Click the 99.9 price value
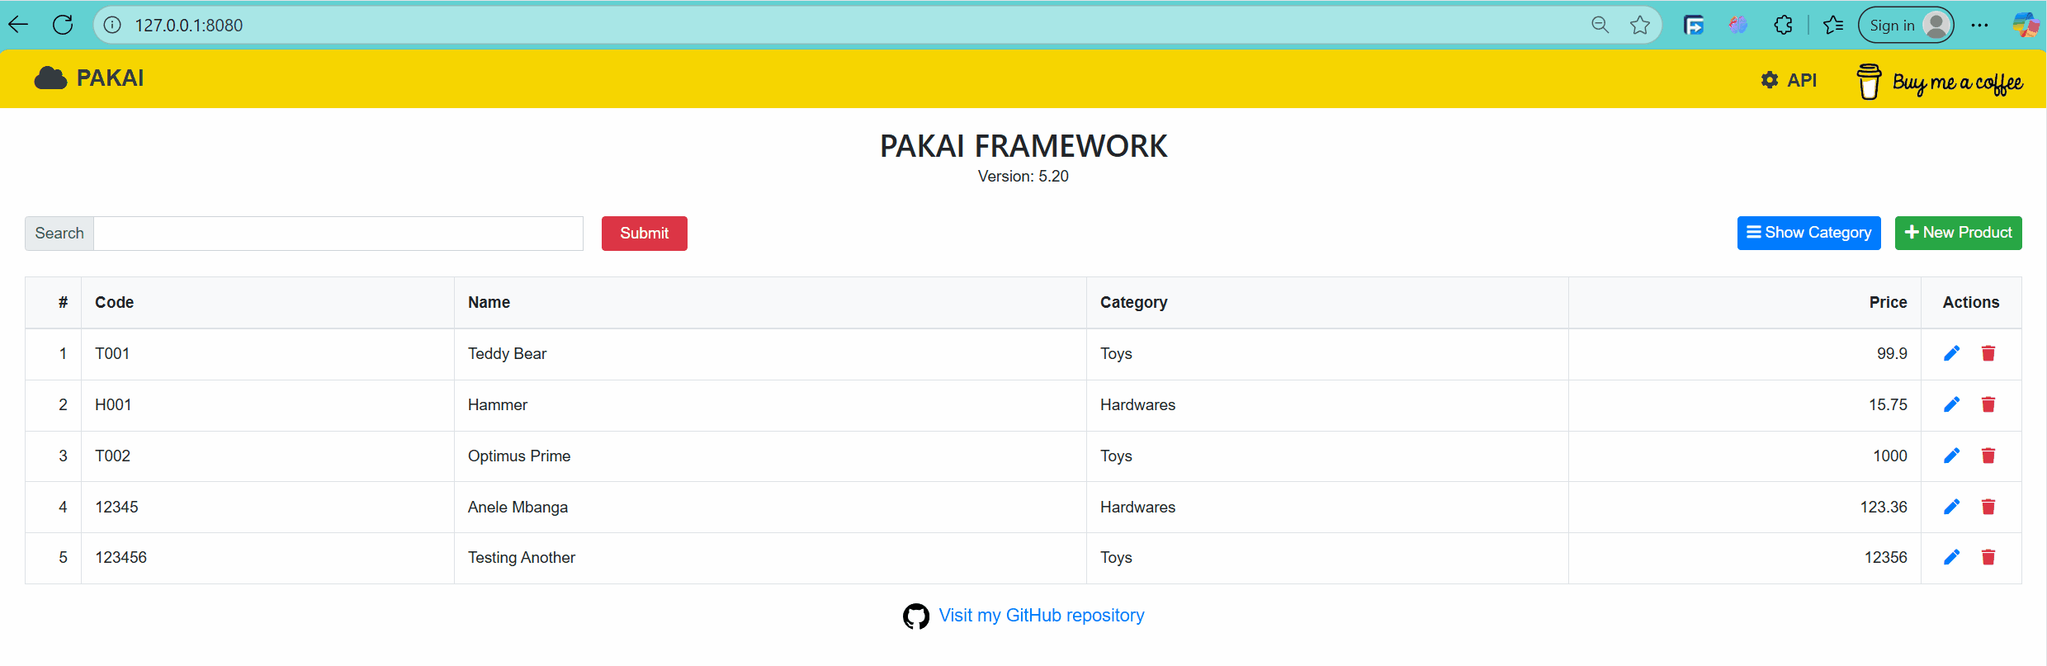Viewport: 2047px width, 666px height. [1892, 353]
